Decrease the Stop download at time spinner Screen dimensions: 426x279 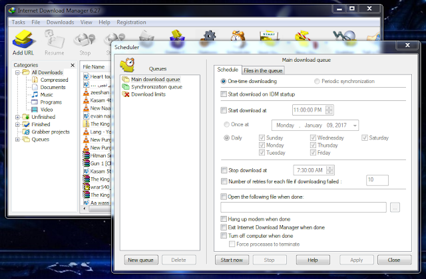coord(330,173)
